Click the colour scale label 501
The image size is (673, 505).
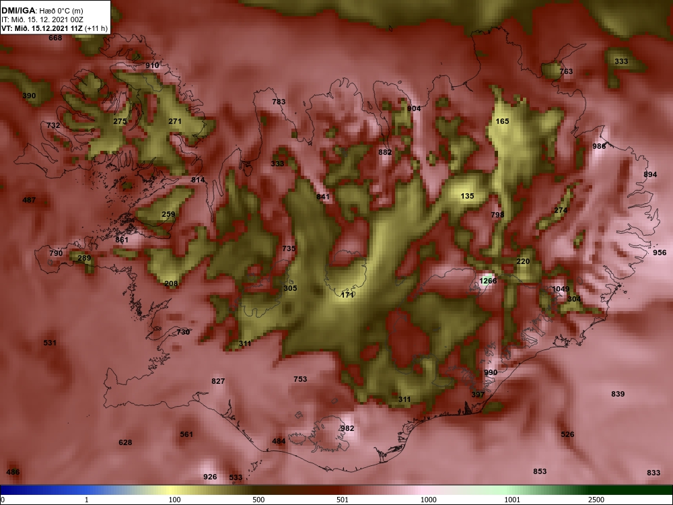pyautogui.click(x=342, y=500)
